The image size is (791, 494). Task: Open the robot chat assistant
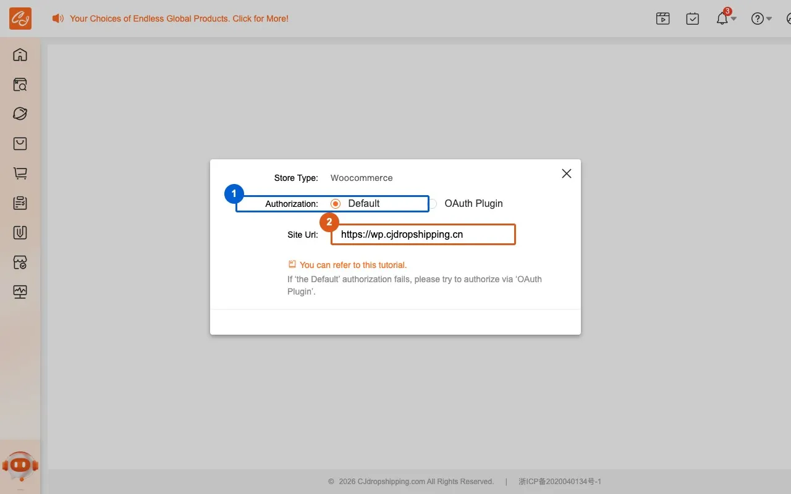pos(20,466)
